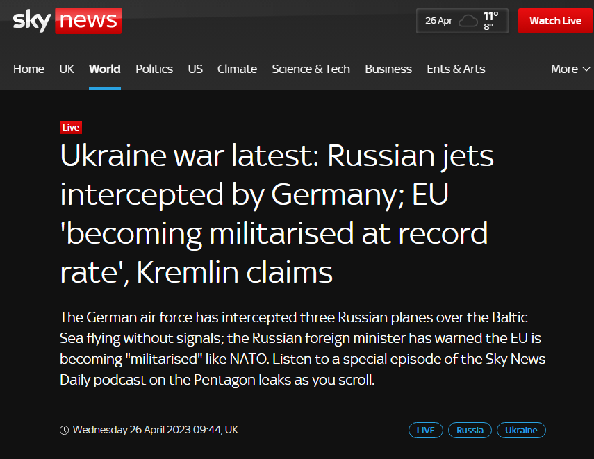This screenshot has width=594, height=459.
Task: Click the red Live badge above headline
Action: [x=71, y=127]
